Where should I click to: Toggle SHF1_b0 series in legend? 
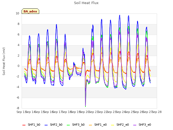[31, 125]
